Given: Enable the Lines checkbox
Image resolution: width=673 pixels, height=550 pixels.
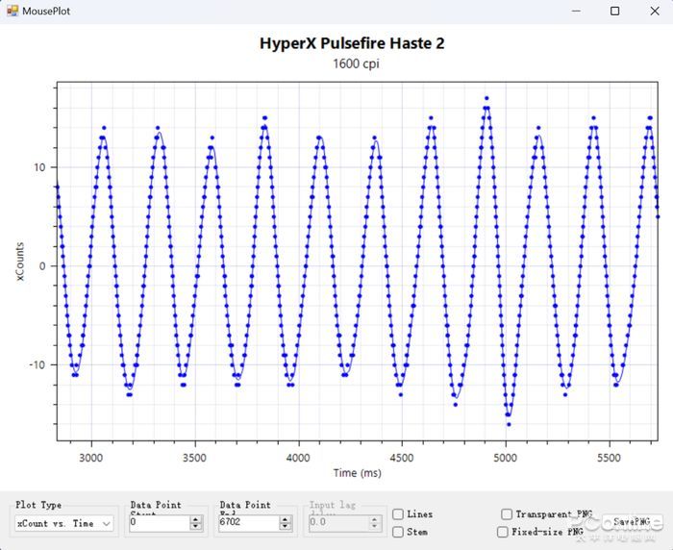Looking at the screenshot, I should [x=398, y=513].
